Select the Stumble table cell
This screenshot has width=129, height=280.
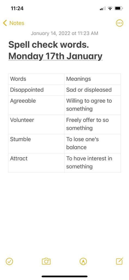tap(36, 144)
